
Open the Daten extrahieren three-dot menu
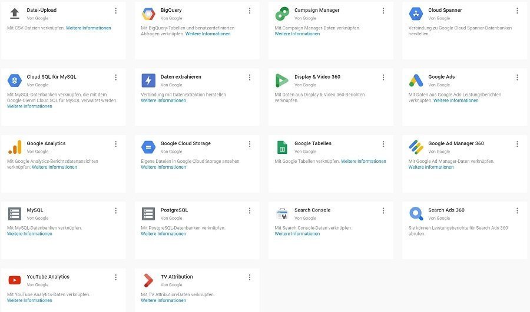[x=250, y=78]
